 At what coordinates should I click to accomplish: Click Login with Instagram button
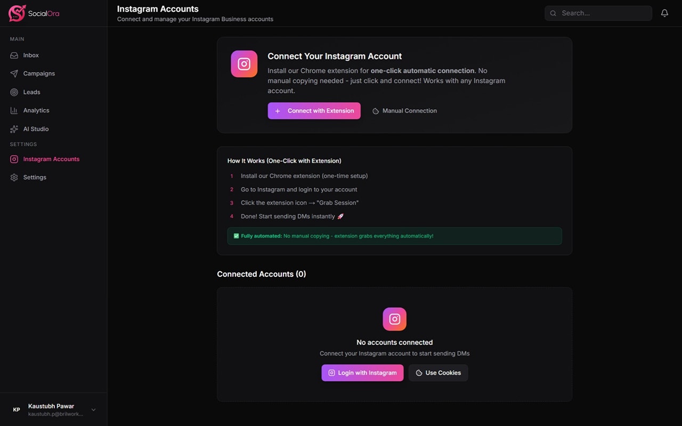click(x=362, y=373)
